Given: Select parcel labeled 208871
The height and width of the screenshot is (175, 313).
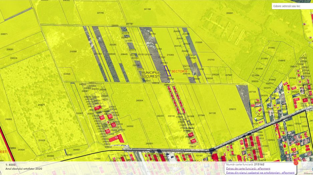Looking at the screenshot, I should (4, 34).
